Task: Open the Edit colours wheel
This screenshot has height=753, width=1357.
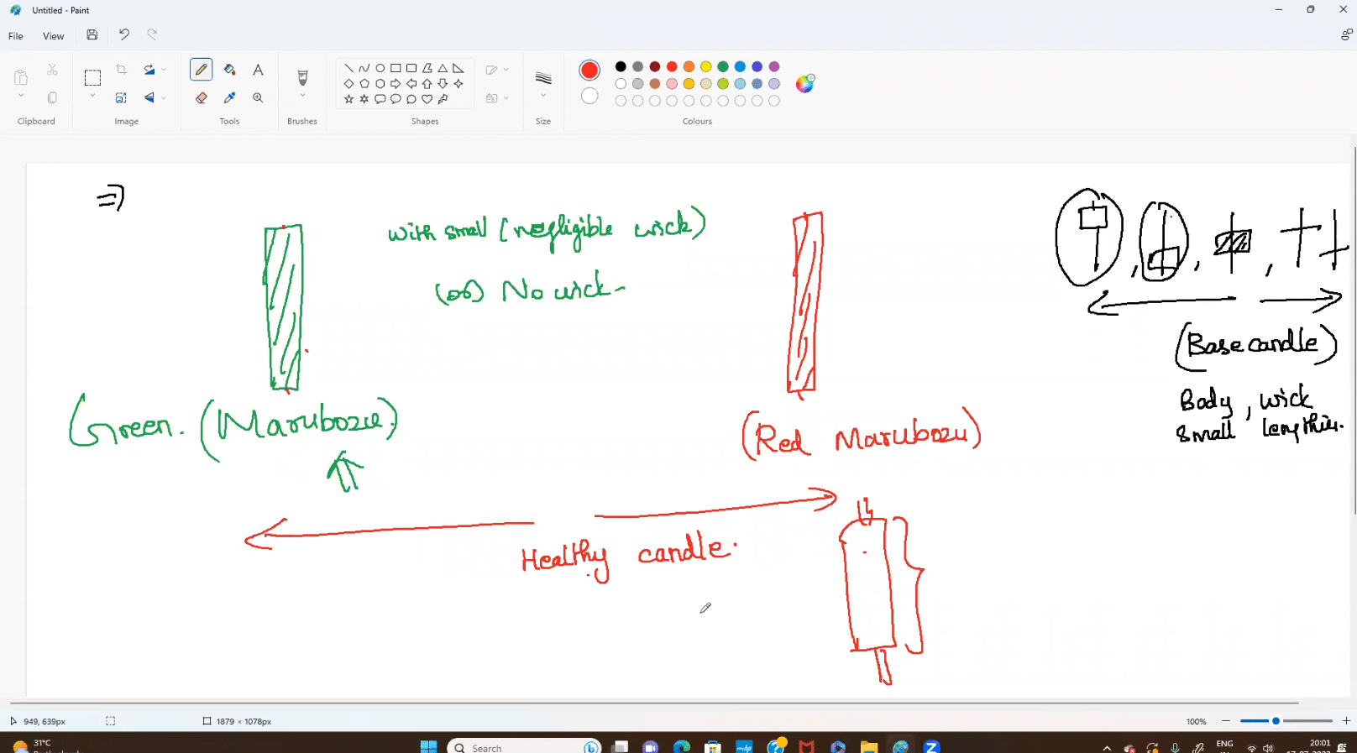Action: 804,83
